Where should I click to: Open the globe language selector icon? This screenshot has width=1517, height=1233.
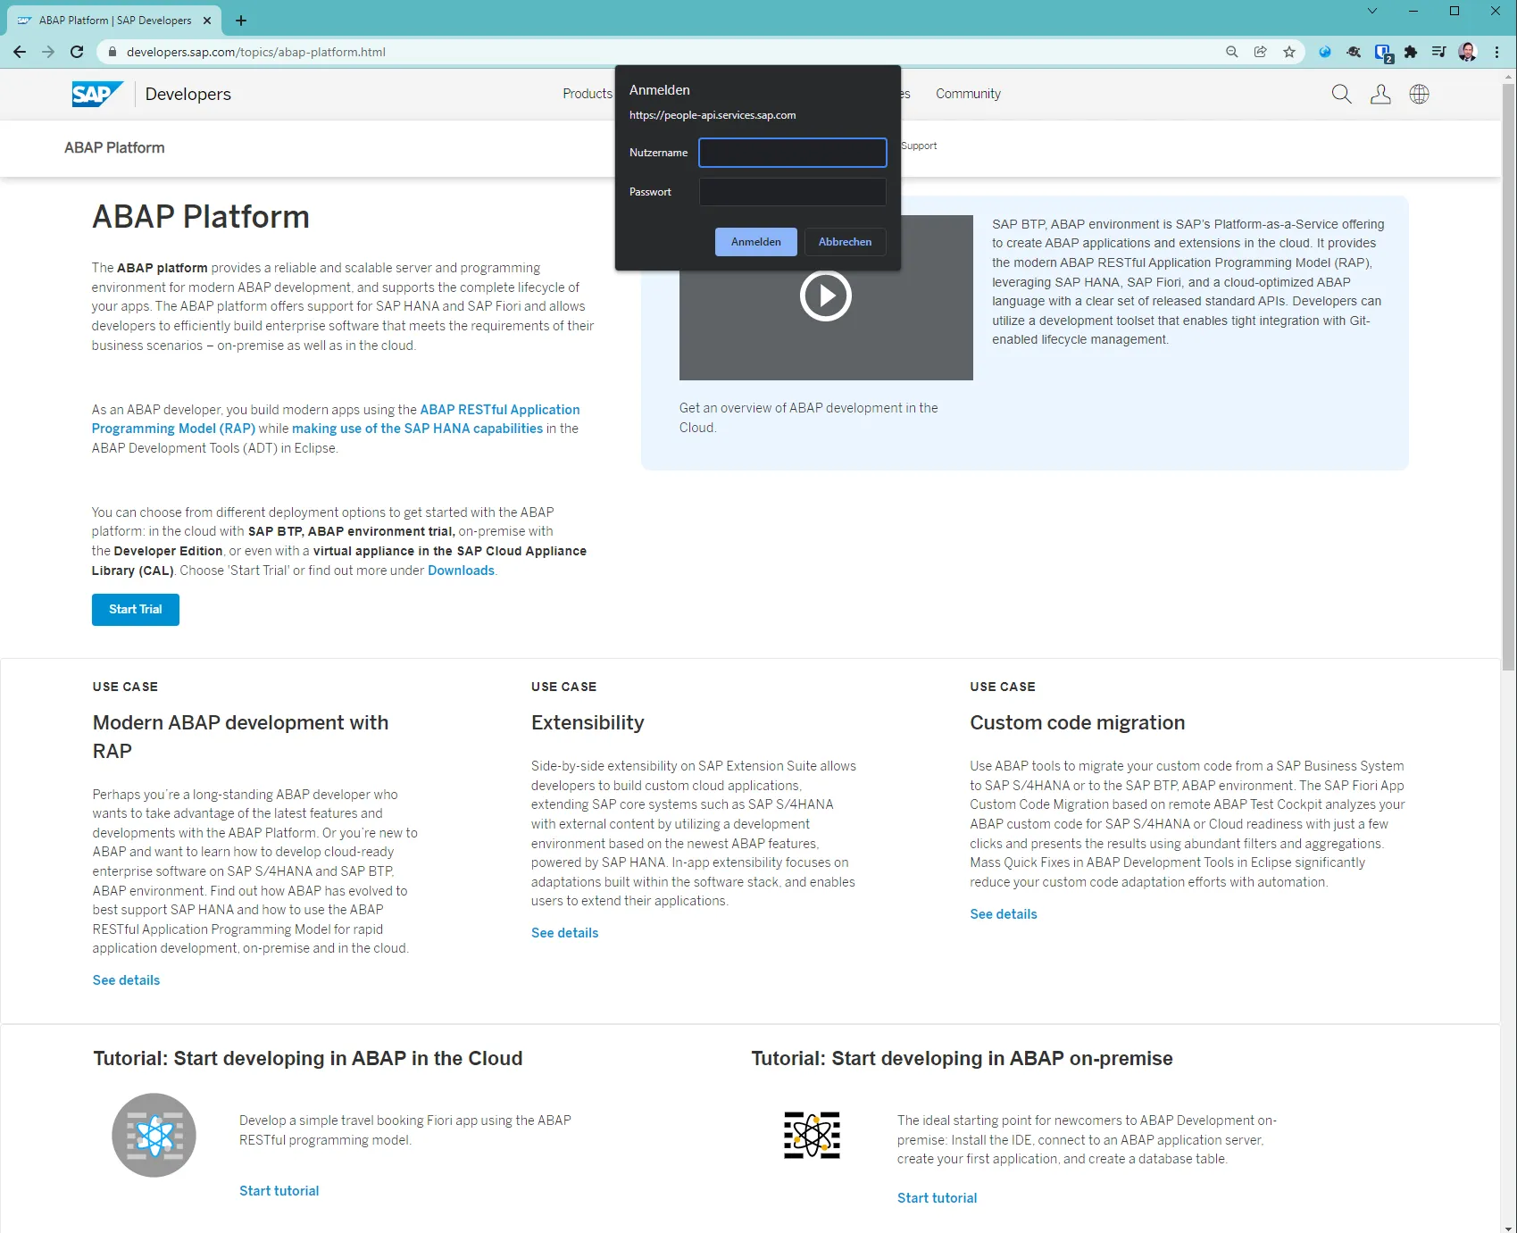pyautogui.click(x=1419, y=94)
